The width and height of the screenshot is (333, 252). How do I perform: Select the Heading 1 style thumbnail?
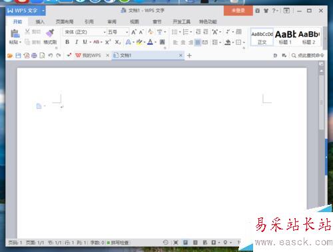click(285, 37)
